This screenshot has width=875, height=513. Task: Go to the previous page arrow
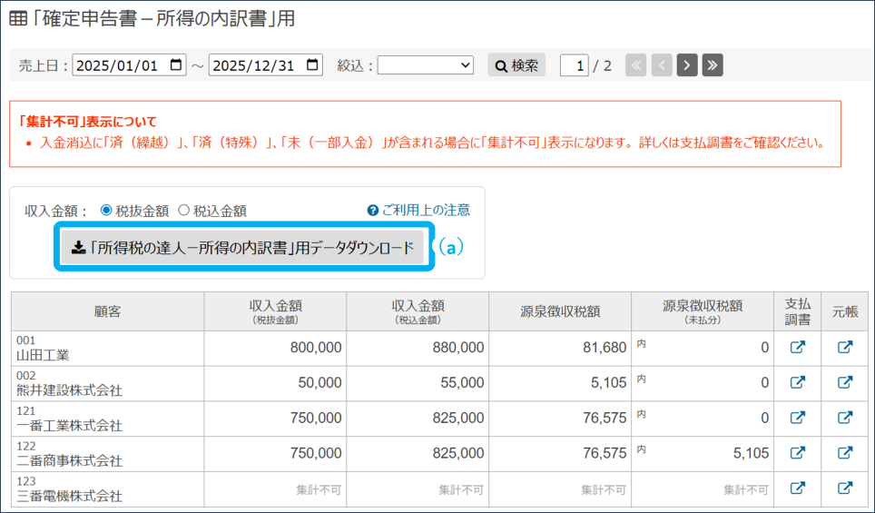click(662, 65)
